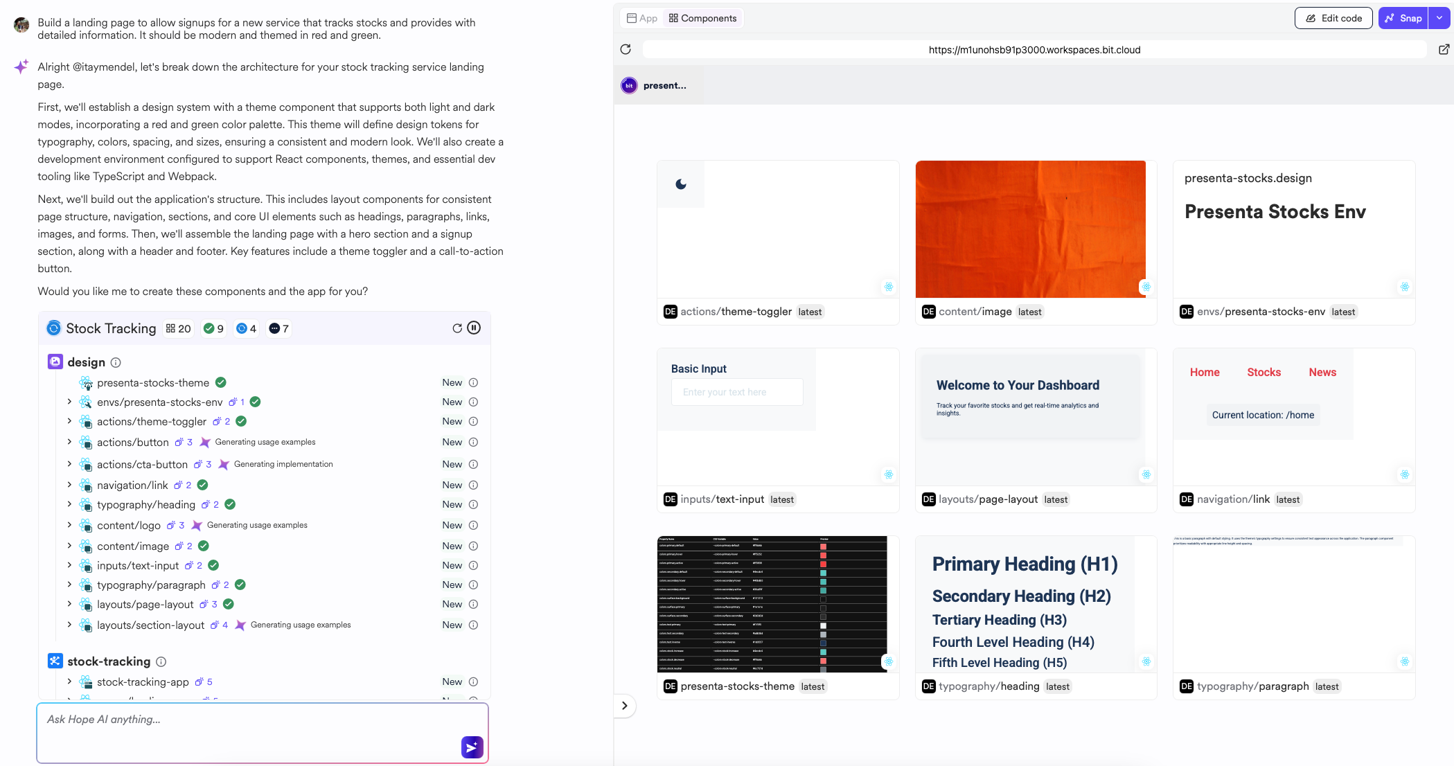Click the retry icon next to pause

click(x=457, y=328)
